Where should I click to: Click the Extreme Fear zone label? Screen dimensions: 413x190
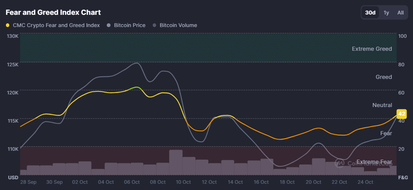pos(374,162)
